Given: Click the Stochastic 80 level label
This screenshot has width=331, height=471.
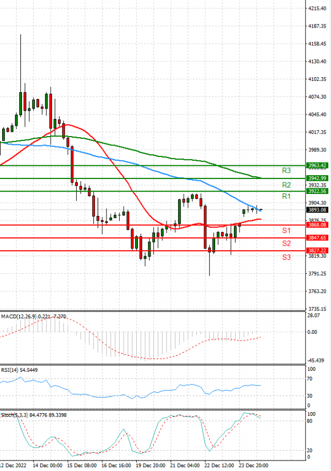Looking at the screenshot, I should coord(310,421).
